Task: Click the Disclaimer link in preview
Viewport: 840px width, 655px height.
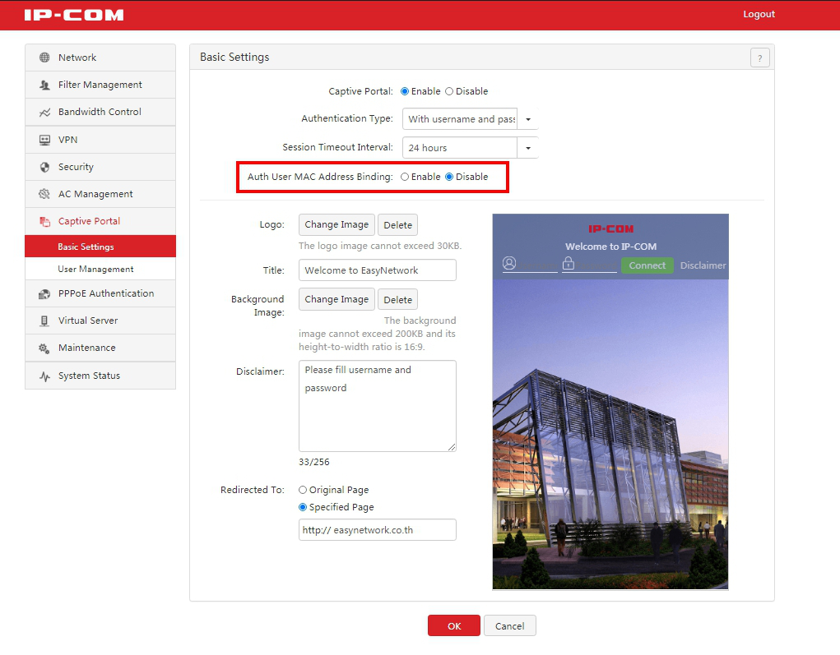Action: click(703, 265)
